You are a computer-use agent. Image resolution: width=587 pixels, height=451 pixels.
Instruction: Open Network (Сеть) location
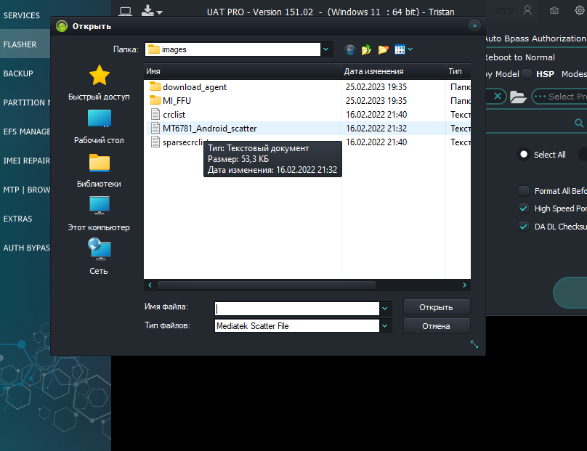tap(99, 257)
